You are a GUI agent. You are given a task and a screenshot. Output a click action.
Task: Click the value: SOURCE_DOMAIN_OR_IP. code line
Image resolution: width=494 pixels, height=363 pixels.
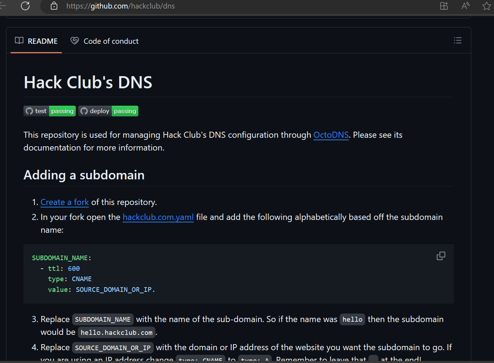pyautogui.click(x=102, y=289)
